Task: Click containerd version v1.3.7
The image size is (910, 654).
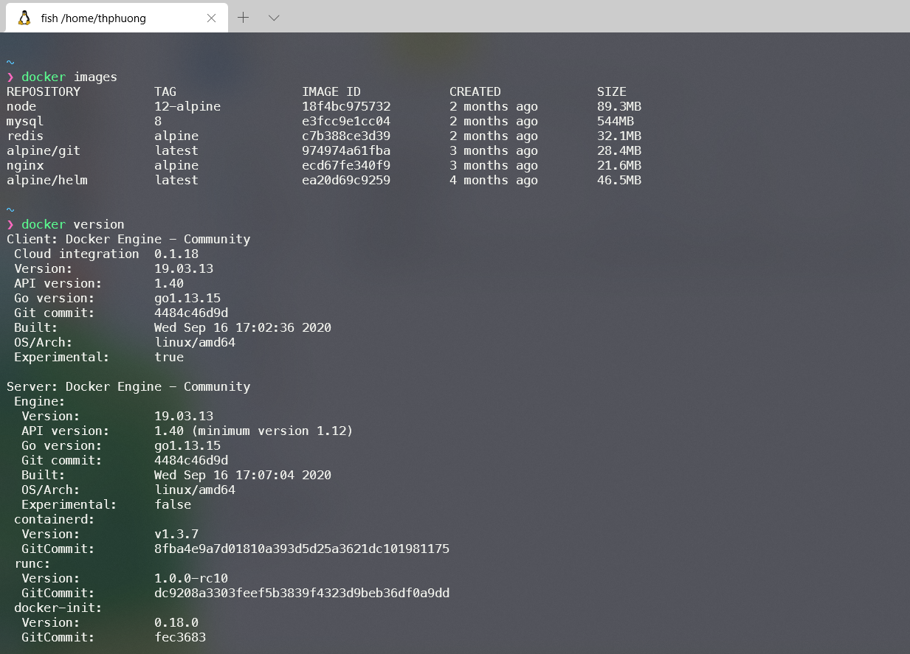Action: click(176, 534)
